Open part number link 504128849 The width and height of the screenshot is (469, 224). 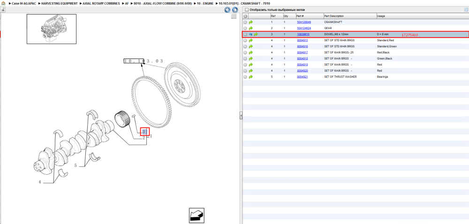(x=304, y=22)
